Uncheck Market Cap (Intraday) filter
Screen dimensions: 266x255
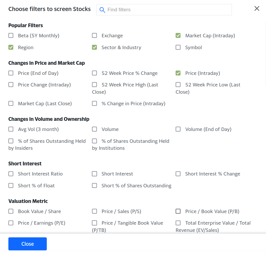click(178, 36)
